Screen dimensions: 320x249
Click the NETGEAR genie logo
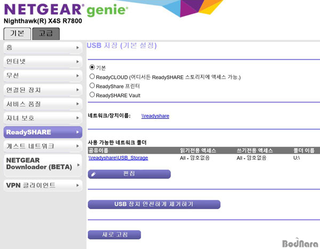[x=66, y=10]
